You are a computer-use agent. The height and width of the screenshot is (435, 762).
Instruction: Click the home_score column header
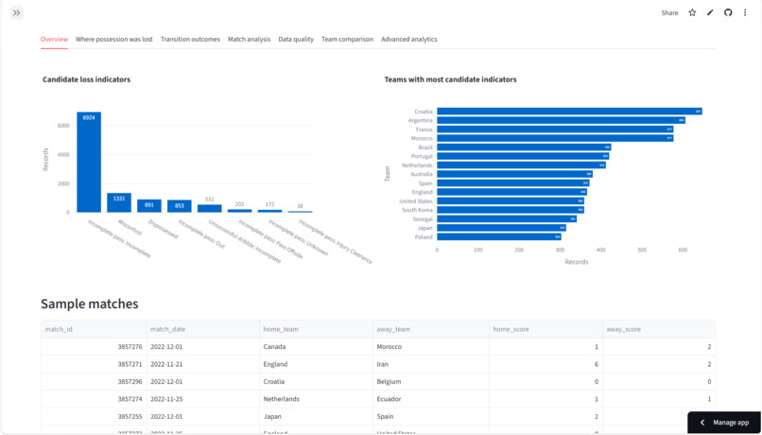coord(546,329)
